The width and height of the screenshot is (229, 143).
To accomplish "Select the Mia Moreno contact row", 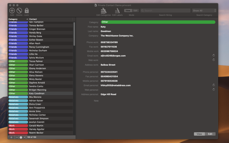I will click(x=40, y=97).
